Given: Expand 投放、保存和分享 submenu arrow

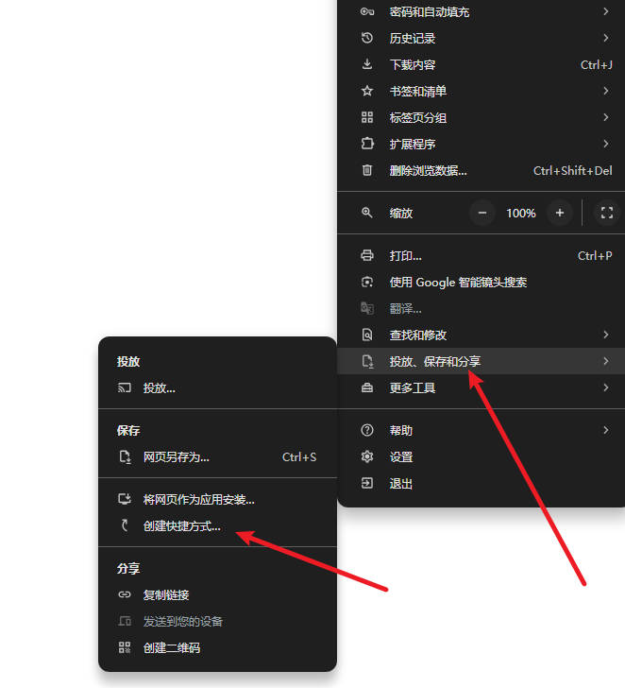Looking at the screenshot, I should 606,361.
